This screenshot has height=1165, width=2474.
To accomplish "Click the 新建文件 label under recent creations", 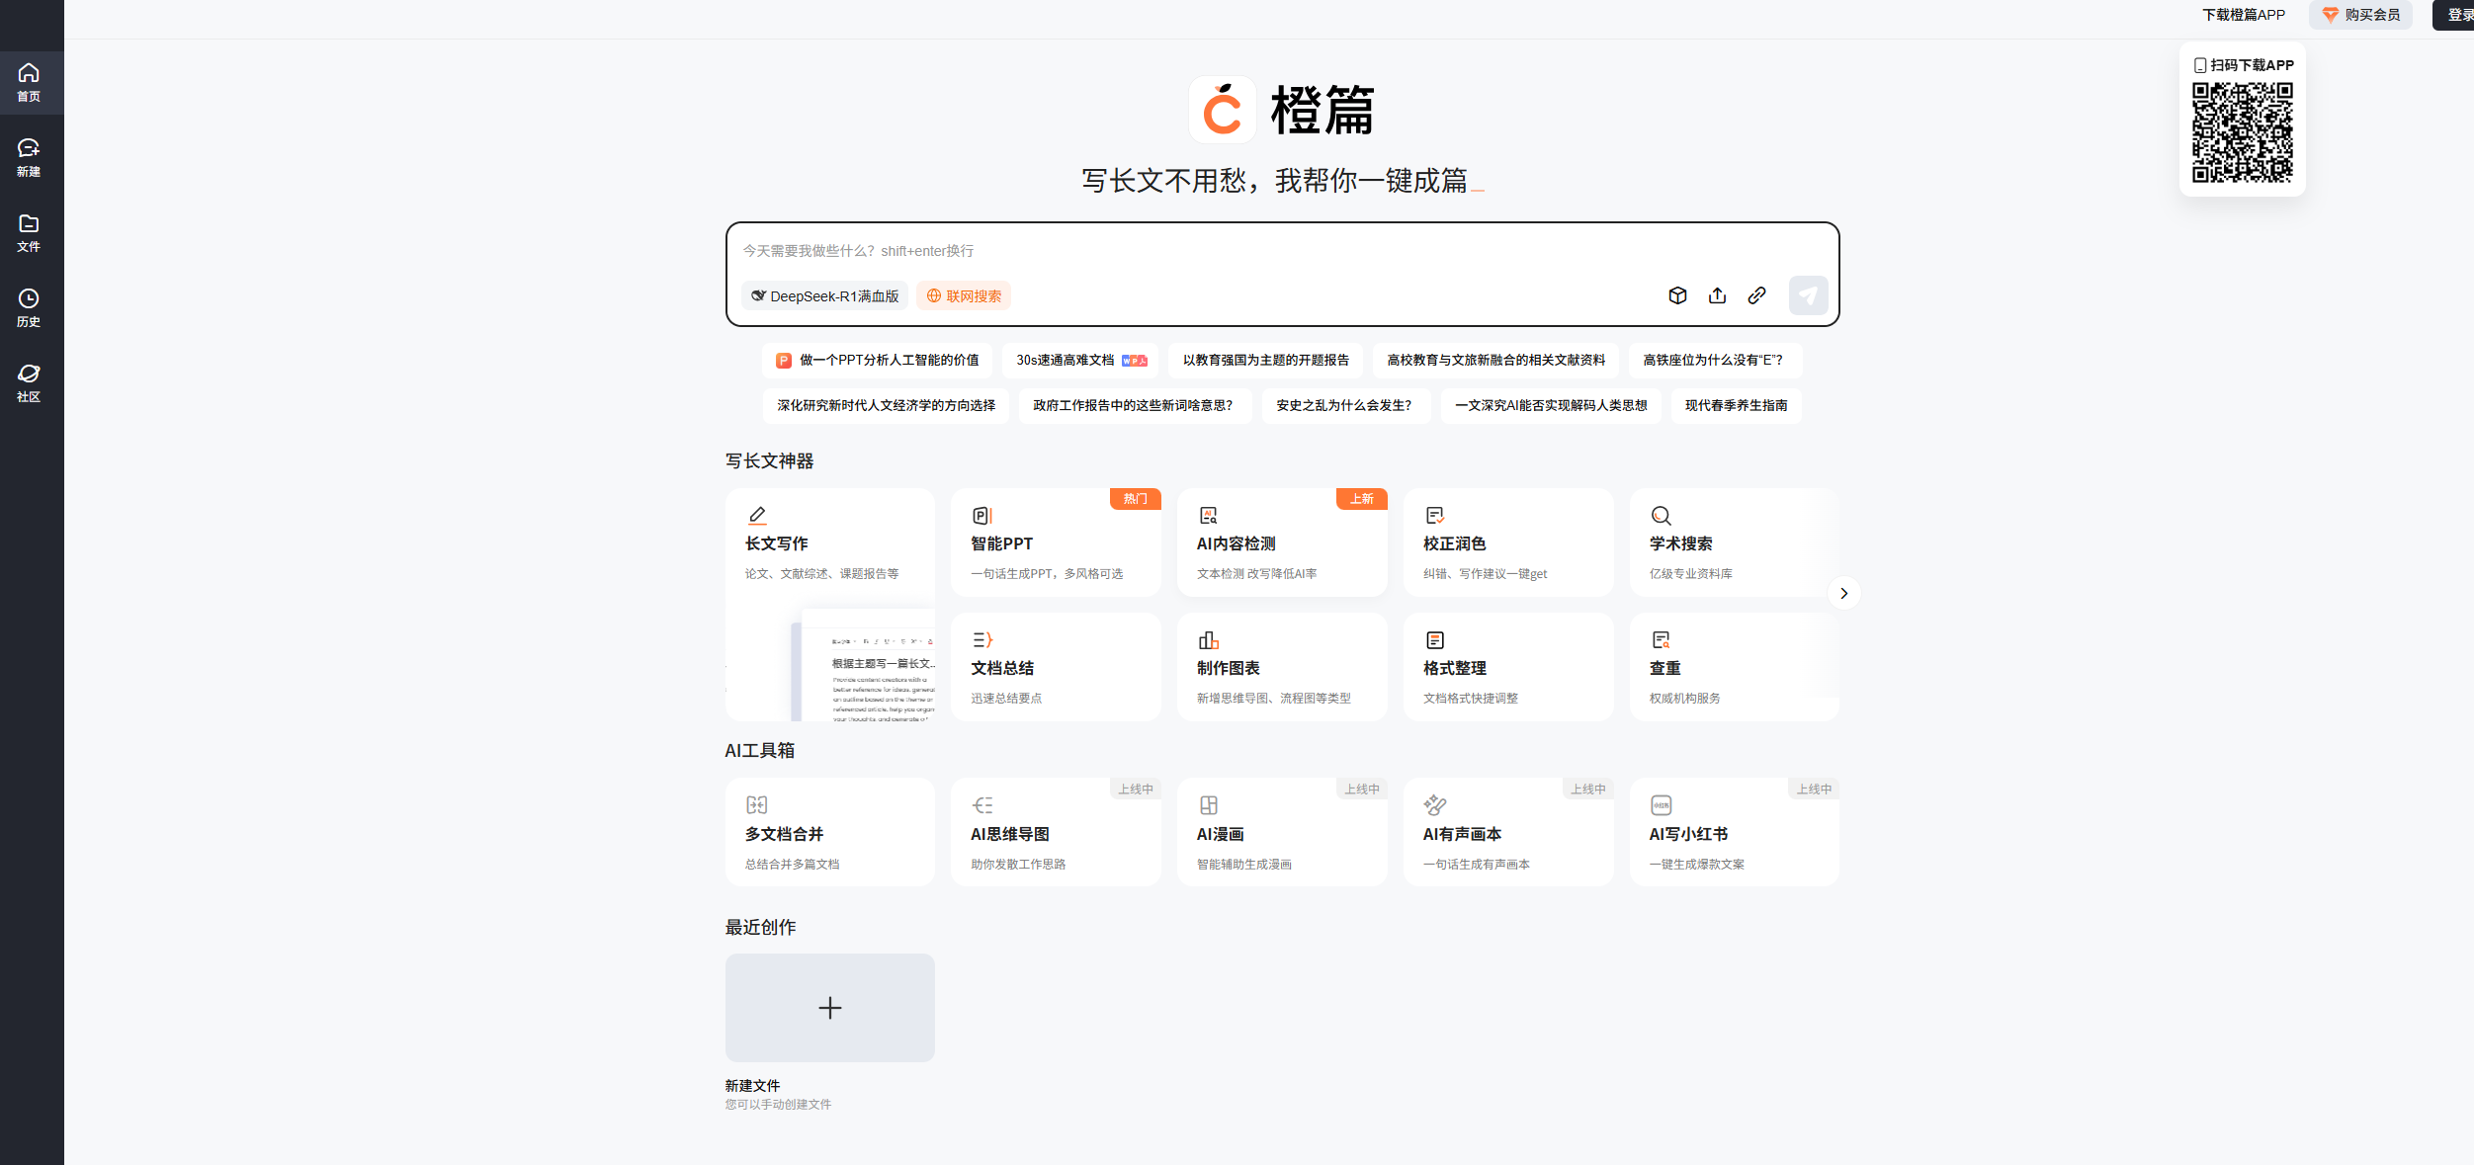I will [x=752, y=1085].
